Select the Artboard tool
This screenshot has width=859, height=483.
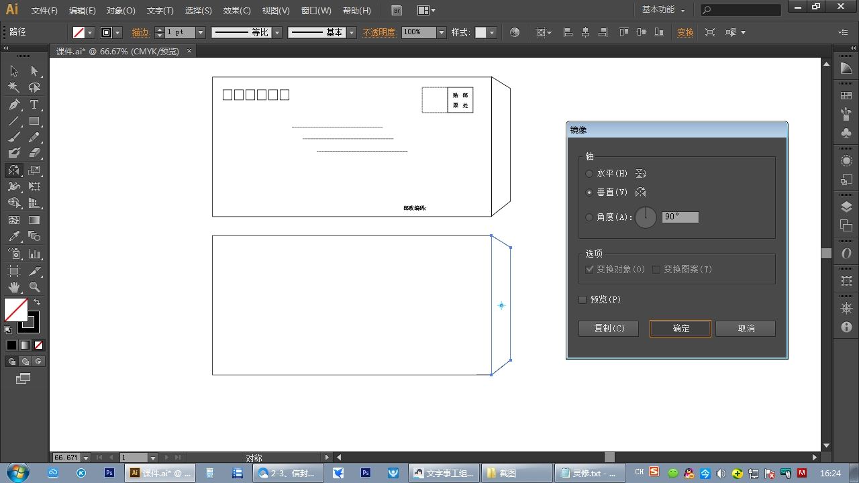(x=14, y=271)
